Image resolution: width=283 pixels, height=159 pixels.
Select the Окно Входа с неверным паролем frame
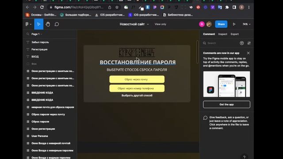click(x=52, y=150)
